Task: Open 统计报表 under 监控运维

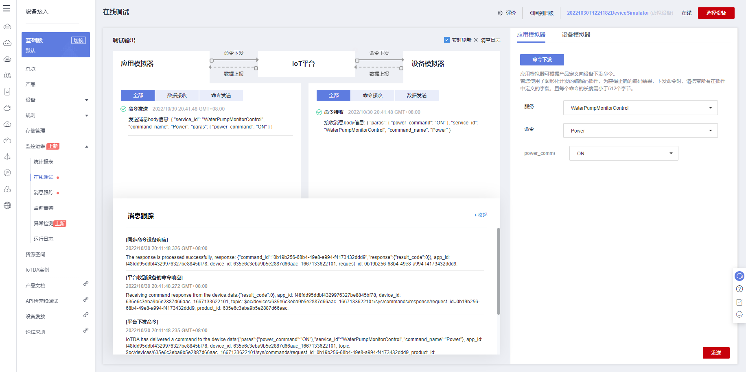Action: 44,162
